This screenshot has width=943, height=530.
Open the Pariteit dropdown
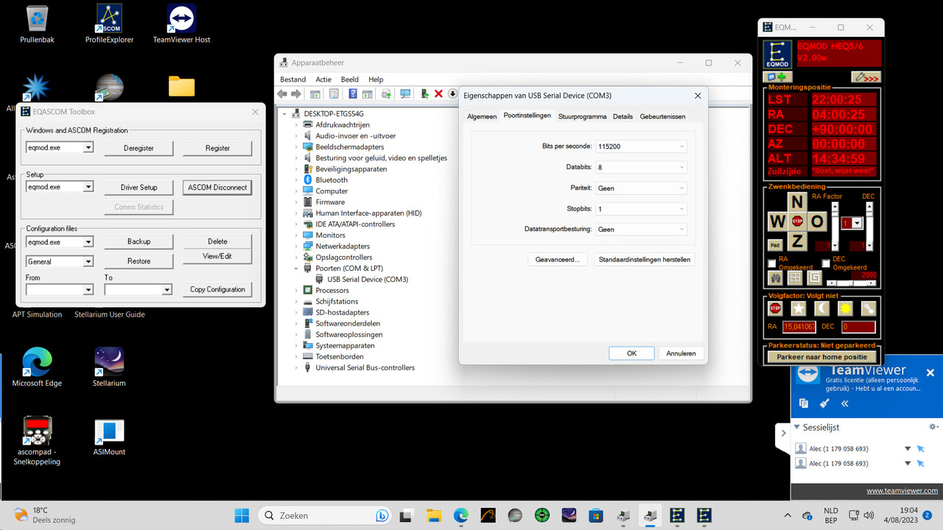click(x=640, y=188)
